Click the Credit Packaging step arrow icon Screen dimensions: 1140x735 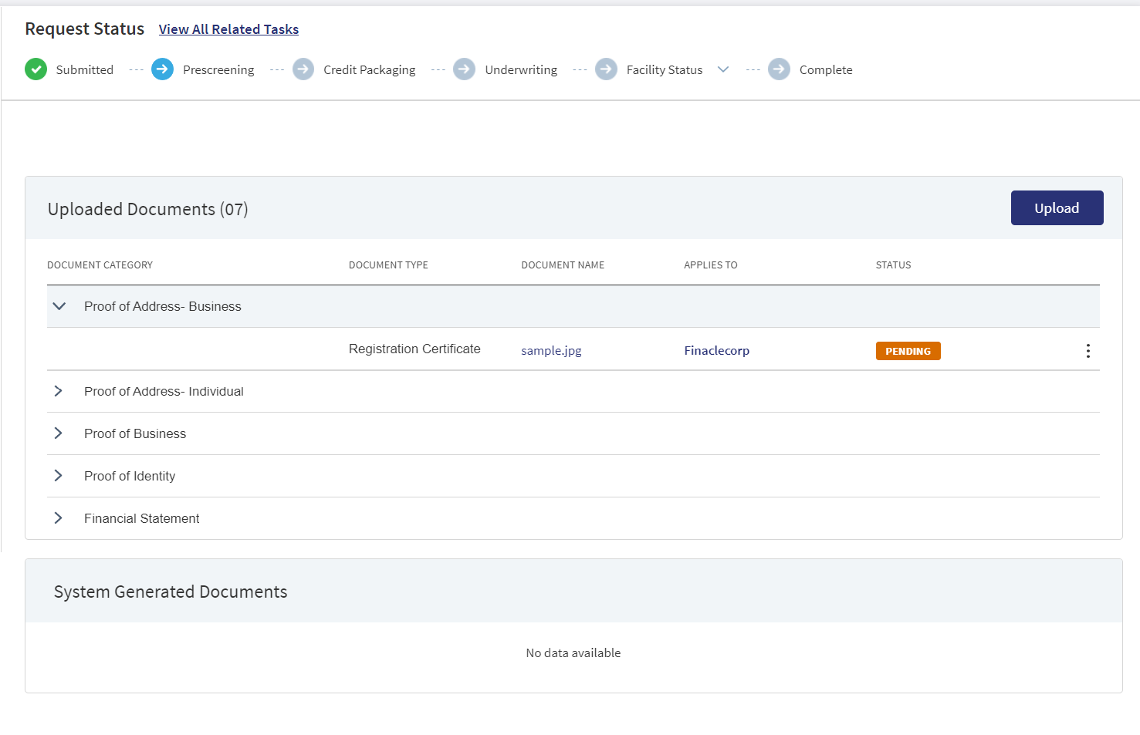click(x=303, y=69)
